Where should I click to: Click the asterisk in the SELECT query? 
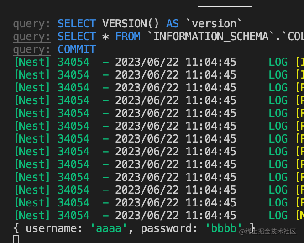(105, 36)
